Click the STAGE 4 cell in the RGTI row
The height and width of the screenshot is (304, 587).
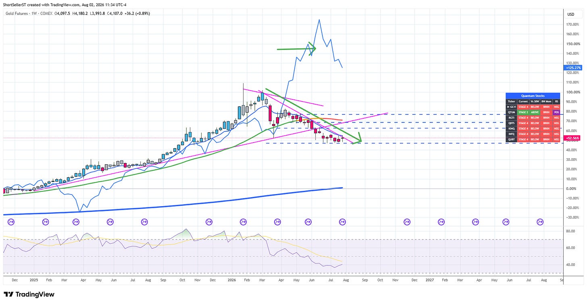click(x=523, y=118)
